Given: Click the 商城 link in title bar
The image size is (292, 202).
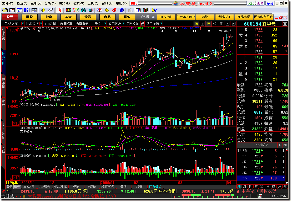Looking at the screenshot, I should (260, 3).
